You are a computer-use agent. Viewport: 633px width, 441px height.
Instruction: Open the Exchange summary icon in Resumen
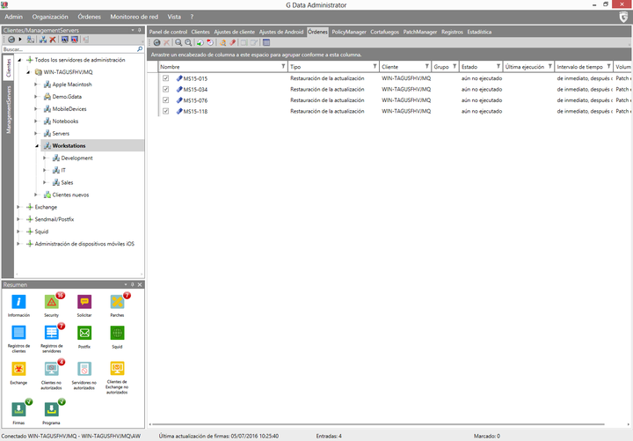[18, 369]
